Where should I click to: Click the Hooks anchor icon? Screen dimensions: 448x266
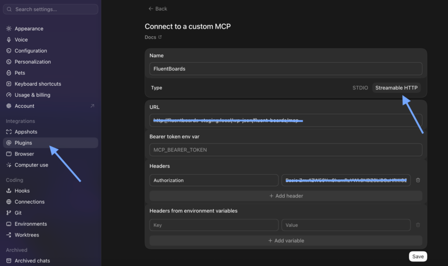(9, 191)
